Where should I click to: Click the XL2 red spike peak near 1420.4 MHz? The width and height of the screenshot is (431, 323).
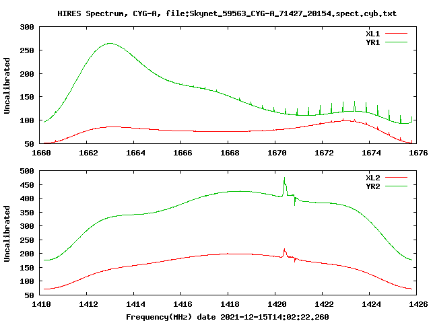(x=284, y=250)
